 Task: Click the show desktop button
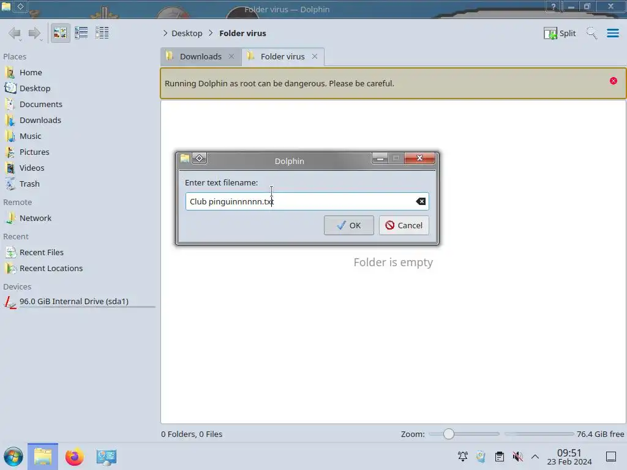(x=611, y=457)
